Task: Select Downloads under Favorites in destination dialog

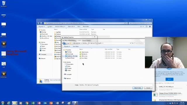Action: click(70, 54)
